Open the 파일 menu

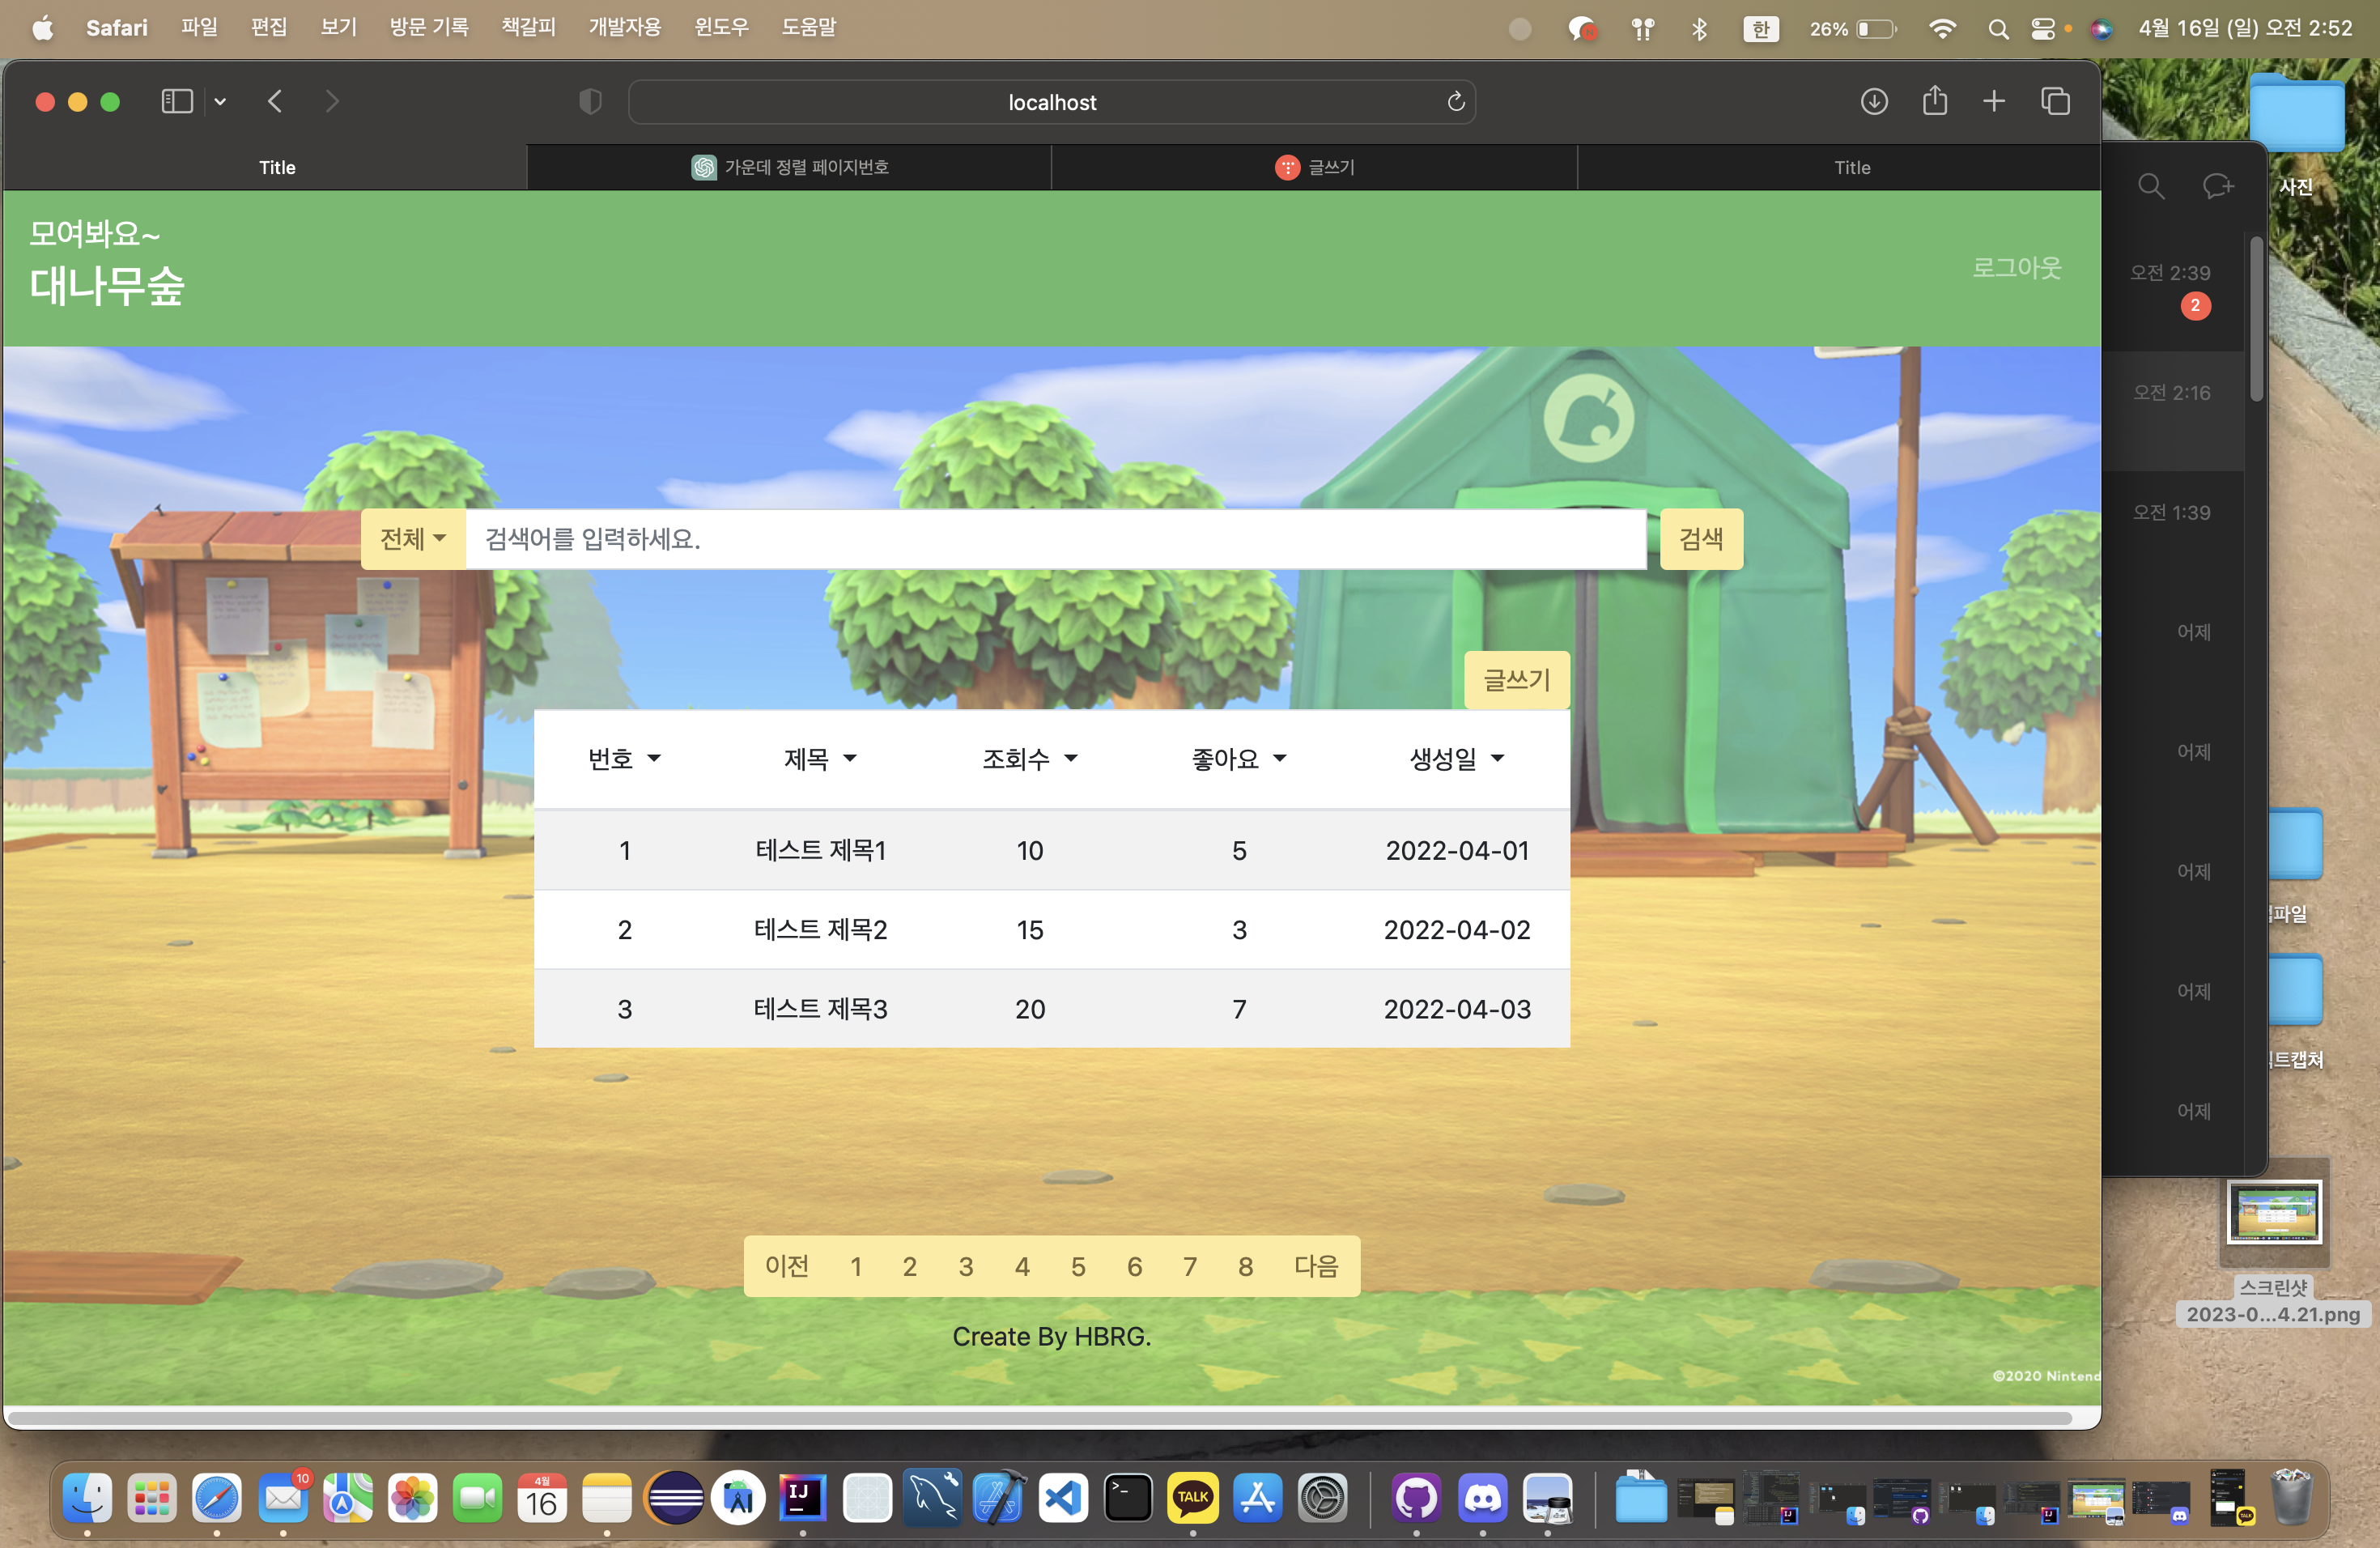tap(199, 28)
